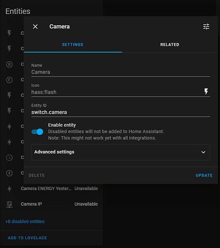The width and height of the screenshot is (220, 248).
Task: Click the UPDATE button
Action: pyautogui.click(x=204, y=176)
